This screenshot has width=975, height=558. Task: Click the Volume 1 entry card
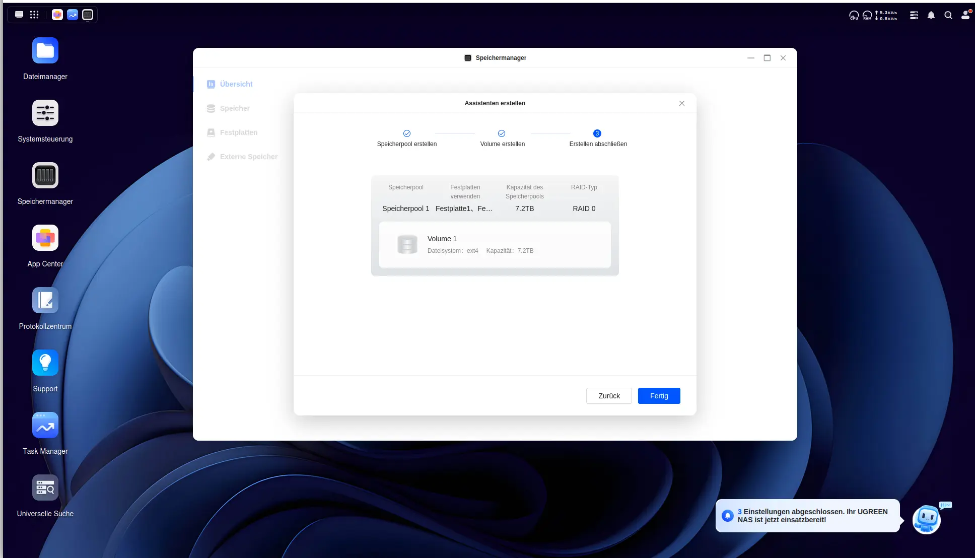pos(495,245)
